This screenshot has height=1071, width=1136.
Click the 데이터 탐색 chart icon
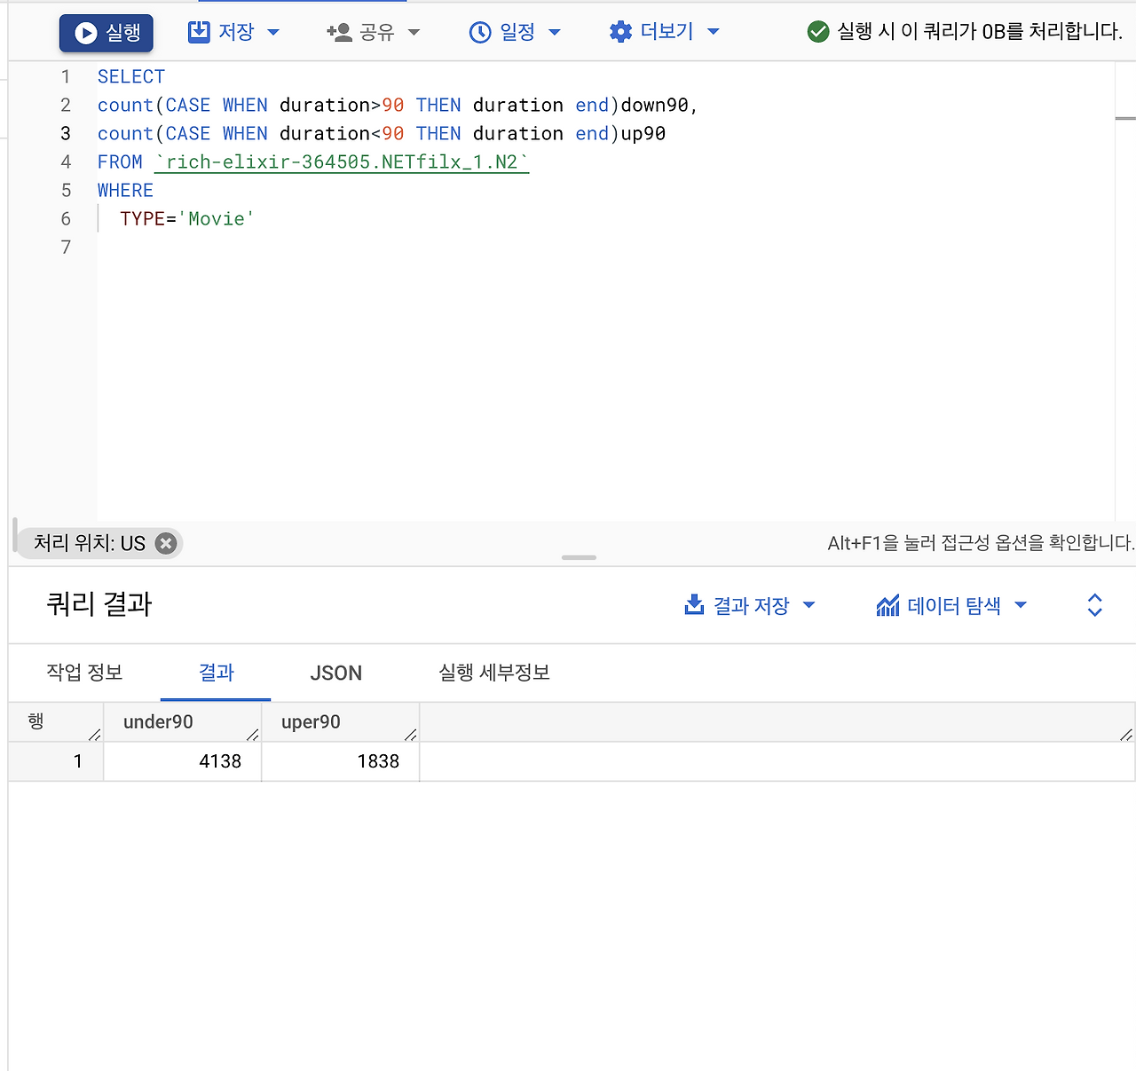click(x=887, y=605)
